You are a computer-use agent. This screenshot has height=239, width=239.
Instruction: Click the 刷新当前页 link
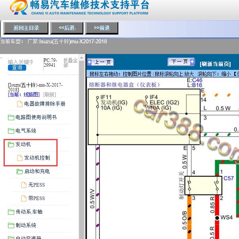point(215,64)
